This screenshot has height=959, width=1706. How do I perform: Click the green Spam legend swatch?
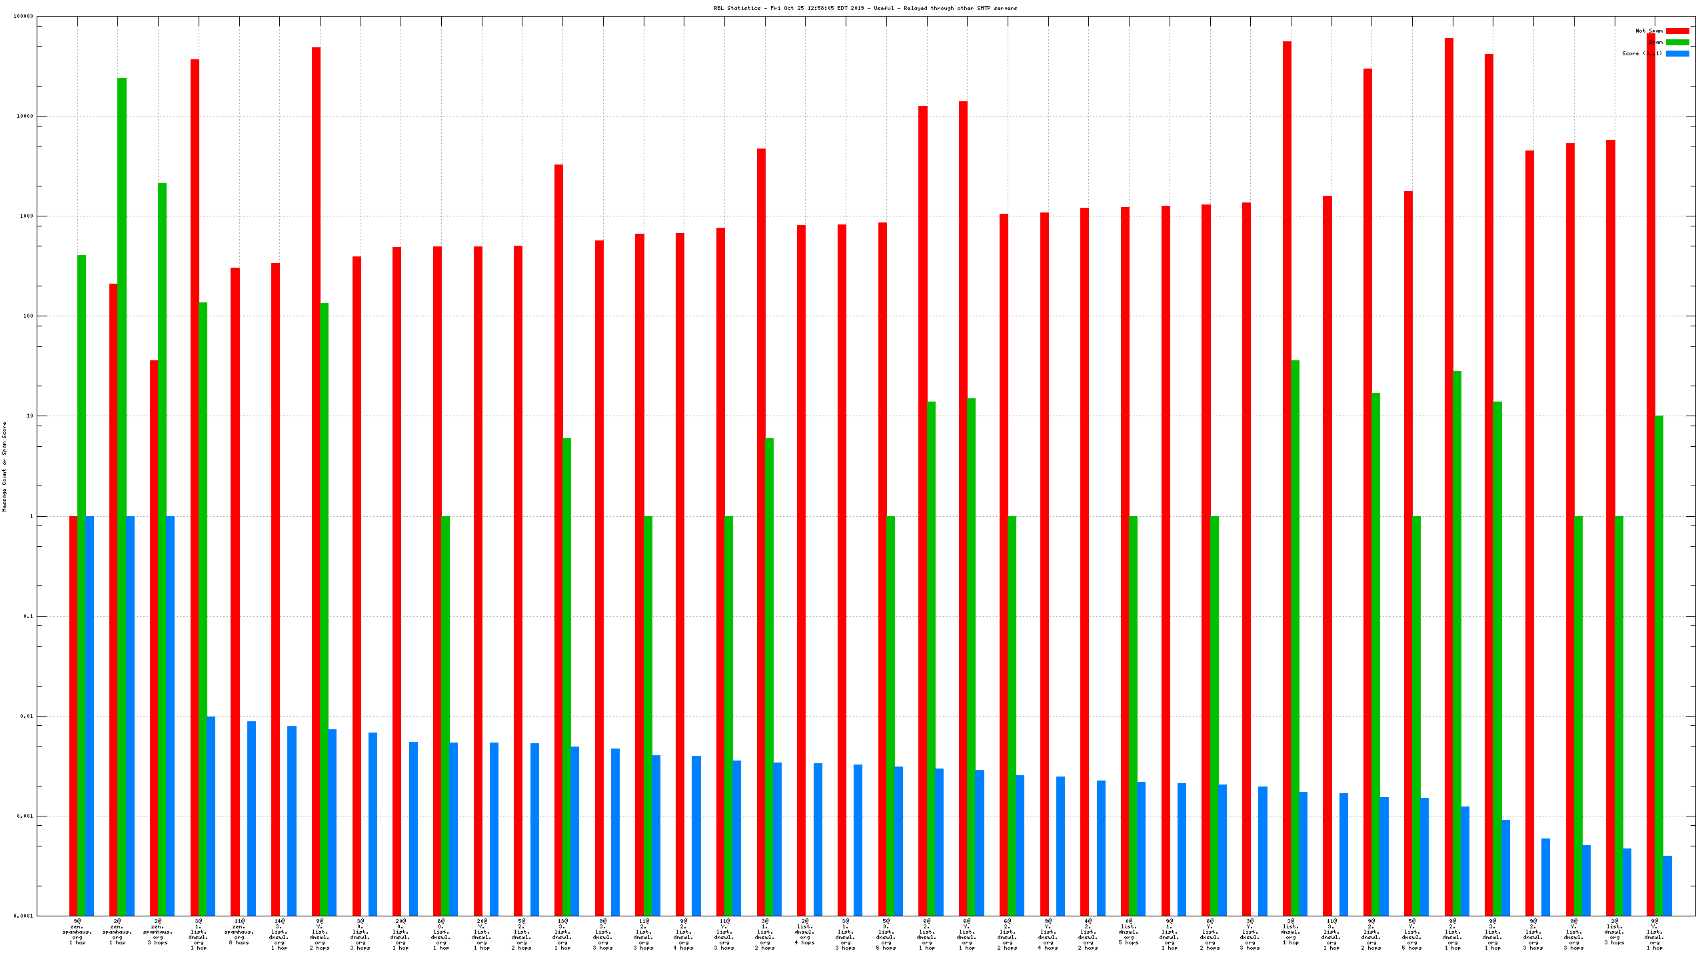(1677, 42)
